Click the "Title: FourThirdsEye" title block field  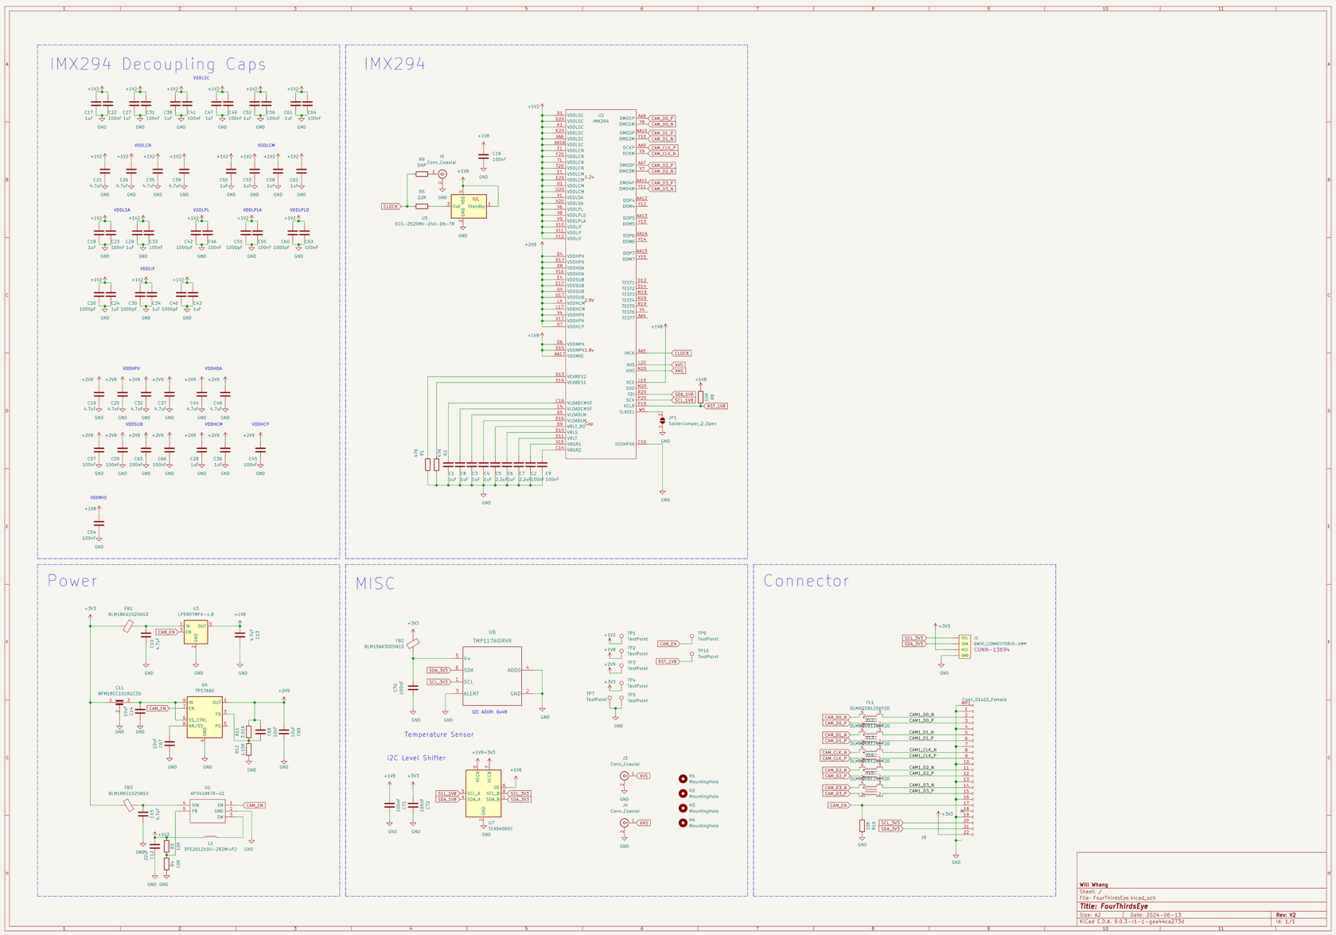1113,906
